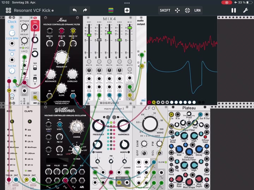Click Alma OVERLOAD knob
The height and width of the screenshot is (190, 254).
pyautogui.click(x=72, y=74)
